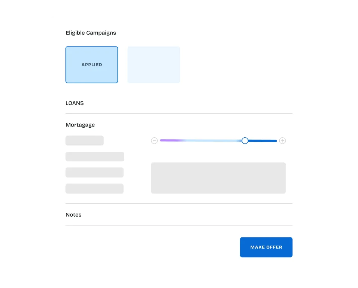The width and height of the screenshot is (358, 288).
Task: Click the third placeholder bar under Mortagage
Action: pyautogui.click(x=94, y=173)
